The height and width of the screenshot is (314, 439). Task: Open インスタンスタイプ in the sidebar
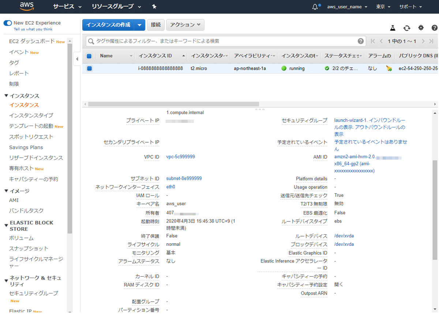click(x=31, y=116)
